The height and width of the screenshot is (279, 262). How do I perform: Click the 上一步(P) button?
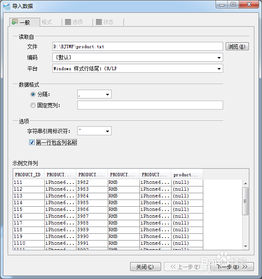[x=185, y=267]
